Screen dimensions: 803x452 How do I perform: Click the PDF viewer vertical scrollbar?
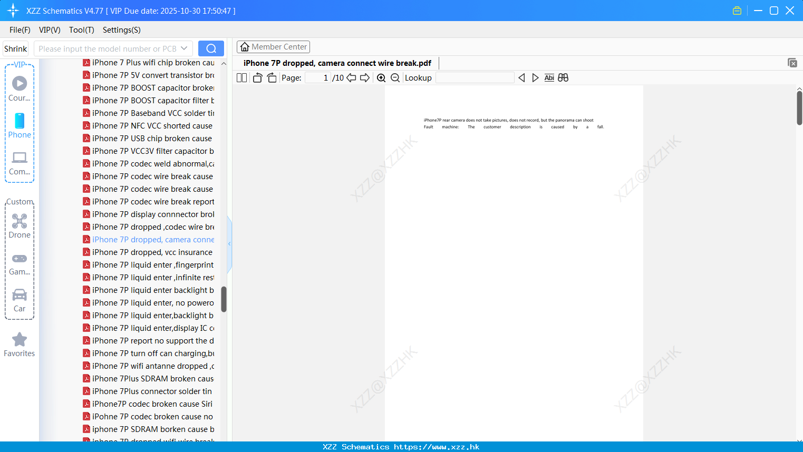[x=799, y=108]
